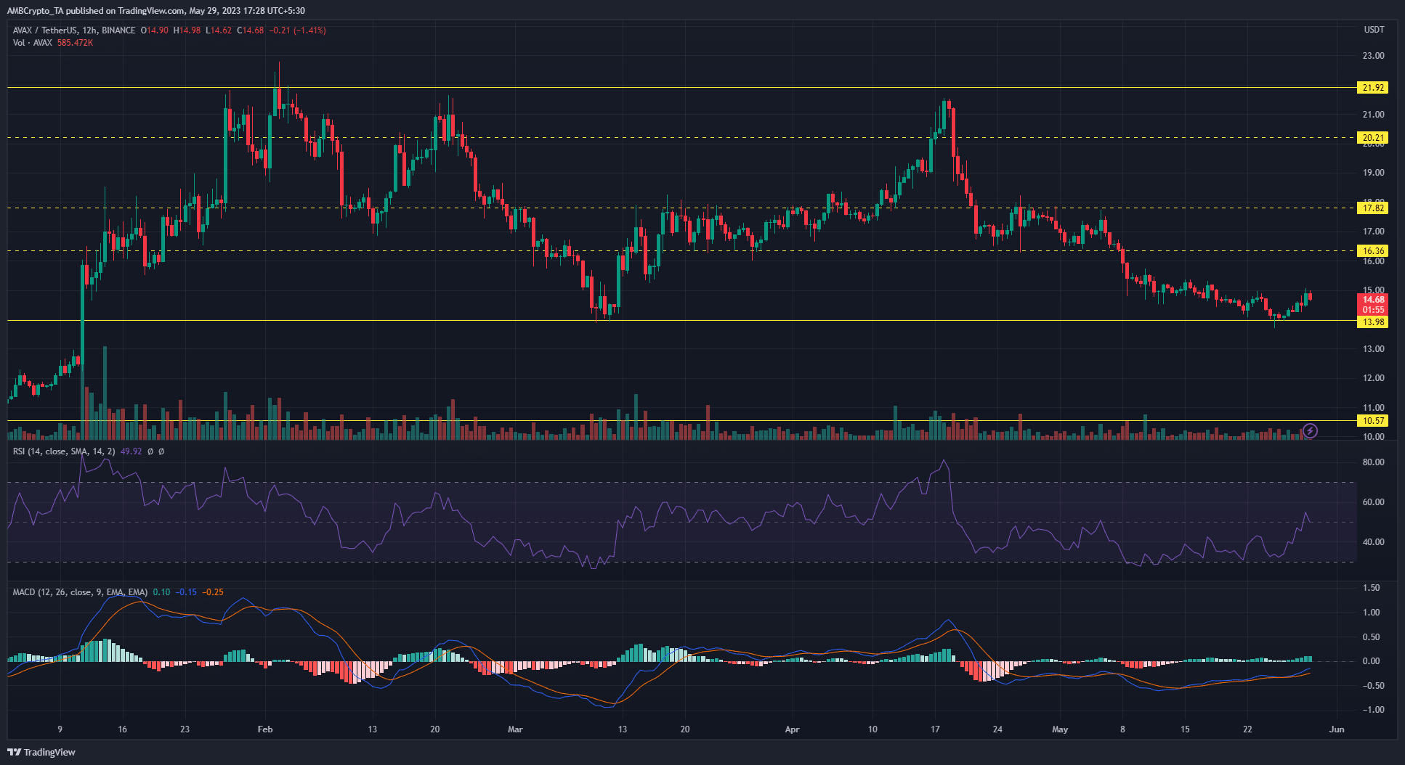Image resolution: width=1405 pixels, height=765 pixels.
Task: Click the 01:55 countdown timer label
Action: (1372, 310)
